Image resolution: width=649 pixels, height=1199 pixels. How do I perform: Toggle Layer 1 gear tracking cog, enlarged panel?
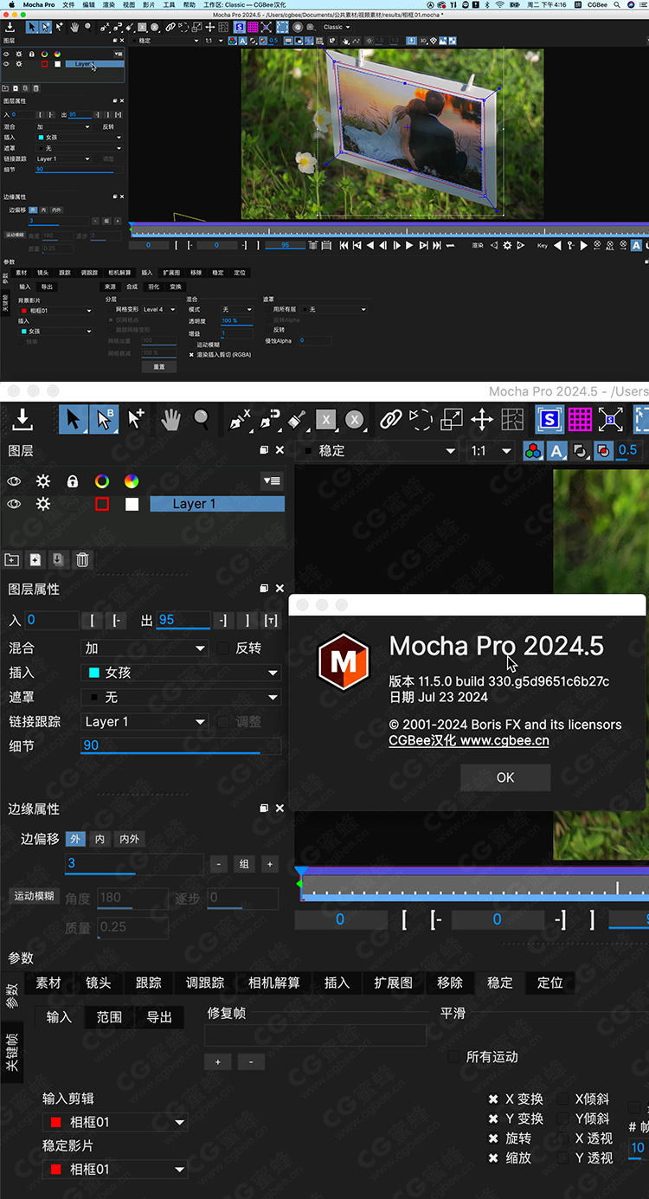point(42,504)
